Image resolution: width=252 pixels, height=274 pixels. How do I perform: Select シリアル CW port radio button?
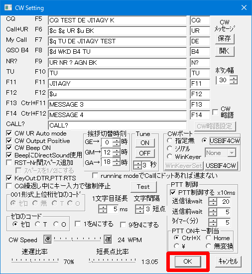pyautogui.click(x=169, y=148)
